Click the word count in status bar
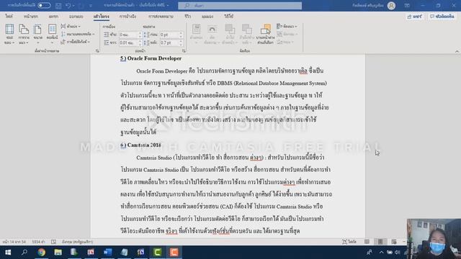Viewport: 461px width, 259px height. point(38,242)
